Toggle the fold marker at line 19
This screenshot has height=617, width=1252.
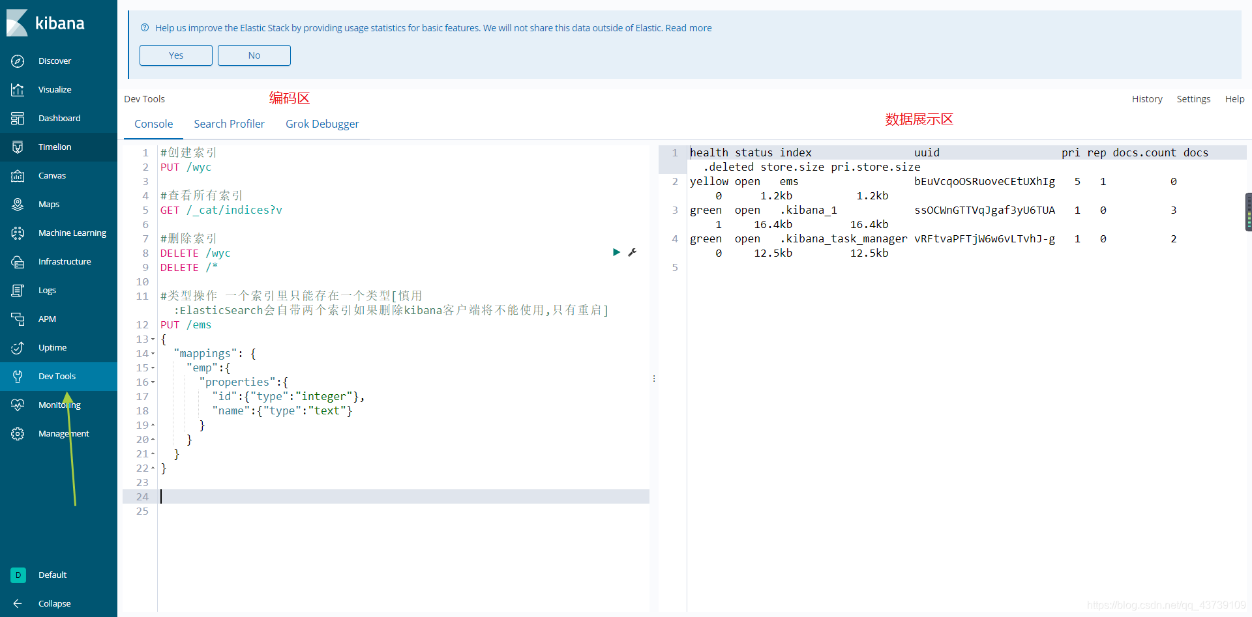(153, 425)
